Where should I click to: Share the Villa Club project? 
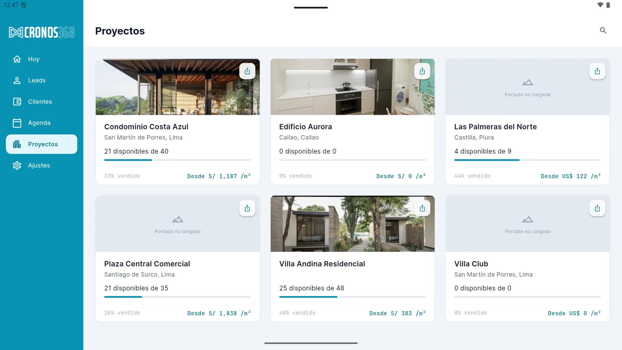597,208
